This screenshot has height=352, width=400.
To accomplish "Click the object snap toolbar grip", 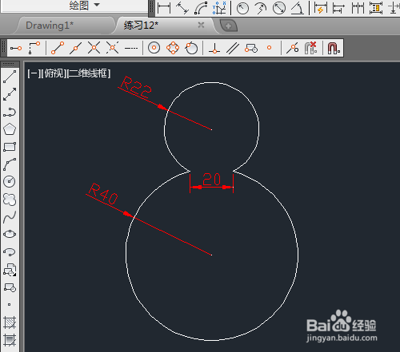I will tap(3, 48).
